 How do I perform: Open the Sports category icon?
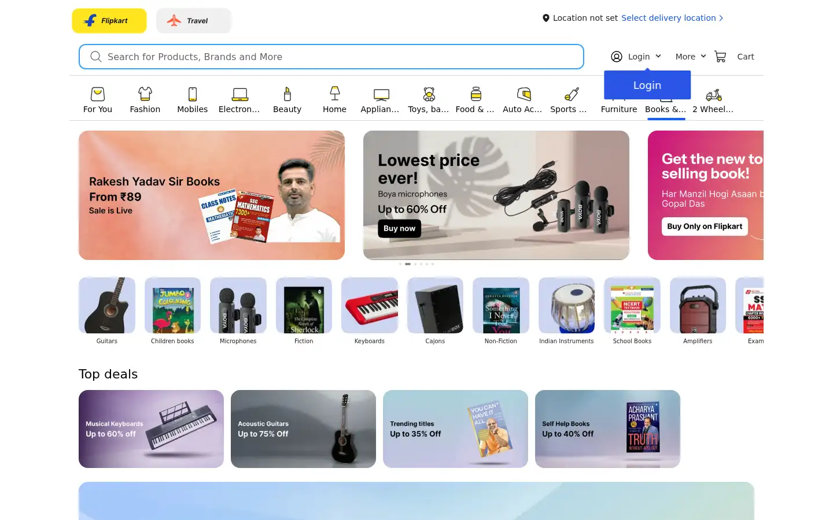pos(571,94)
